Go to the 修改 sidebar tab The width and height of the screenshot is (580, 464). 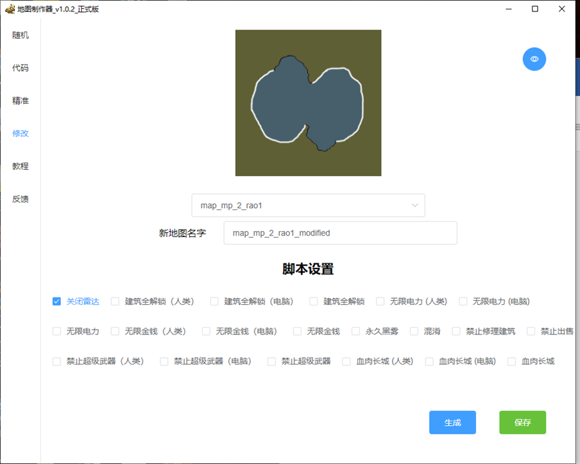20,133
